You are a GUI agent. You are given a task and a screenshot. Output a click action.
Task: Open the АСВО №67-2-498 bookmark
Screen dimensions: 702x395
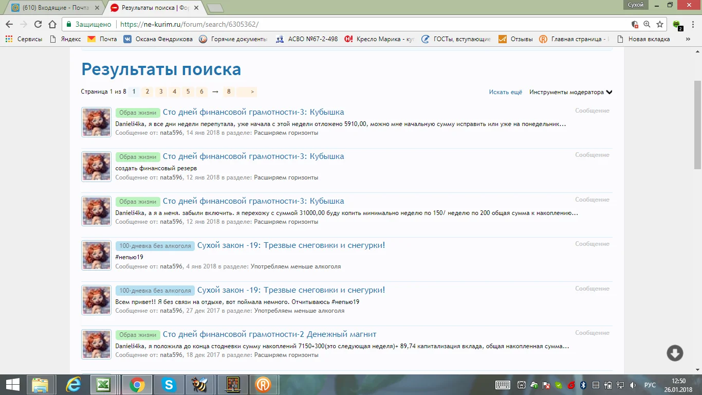(307, 39)
